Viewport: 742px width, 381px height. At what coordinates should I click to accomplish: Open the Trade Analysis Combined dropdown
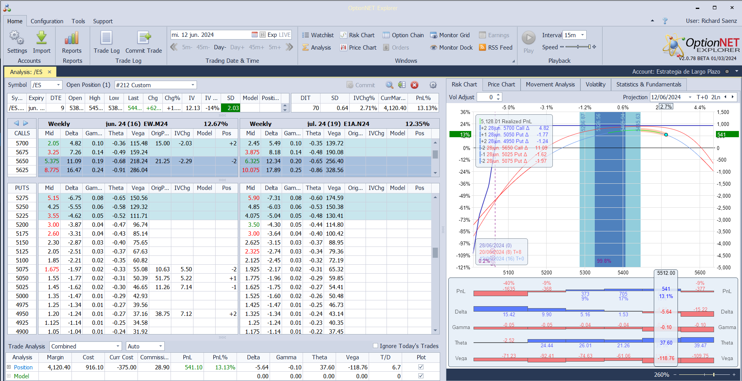tap(118, 346)
